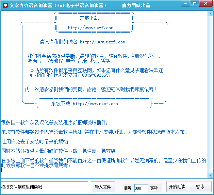
Task: Minimize the reader window
Action: click(186, 4)
